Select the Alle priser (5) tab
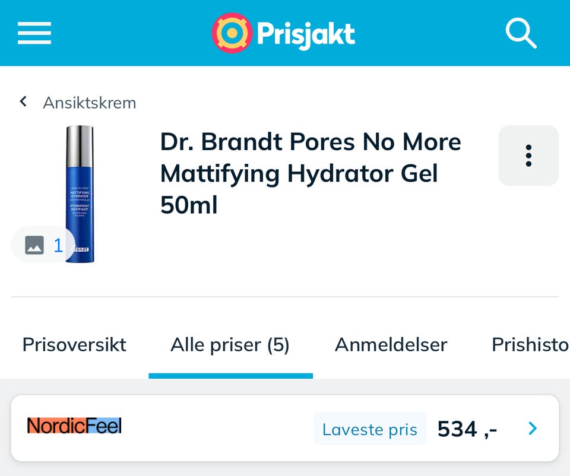The image size is (570, 476). click(230, 344)
